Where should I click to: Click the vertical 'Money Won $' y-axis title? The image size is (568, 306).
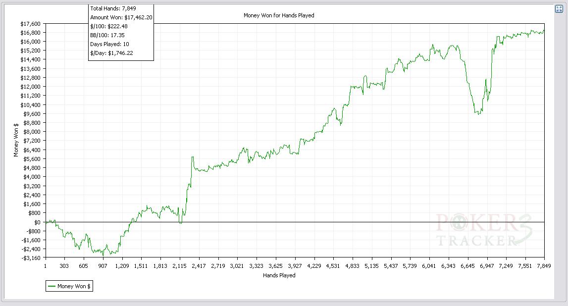click(x=16, y=140)
